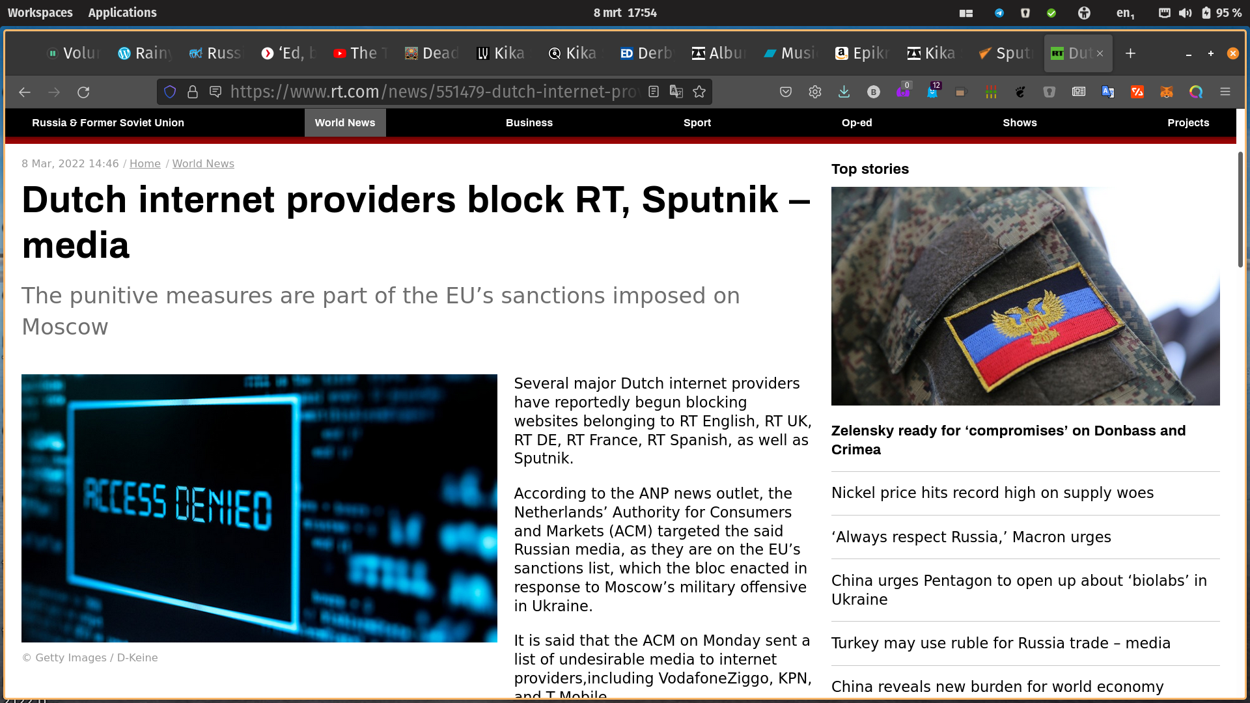Open the browser downloads panel
This screenshot has height=703, width=1250.
click(844, 92)
